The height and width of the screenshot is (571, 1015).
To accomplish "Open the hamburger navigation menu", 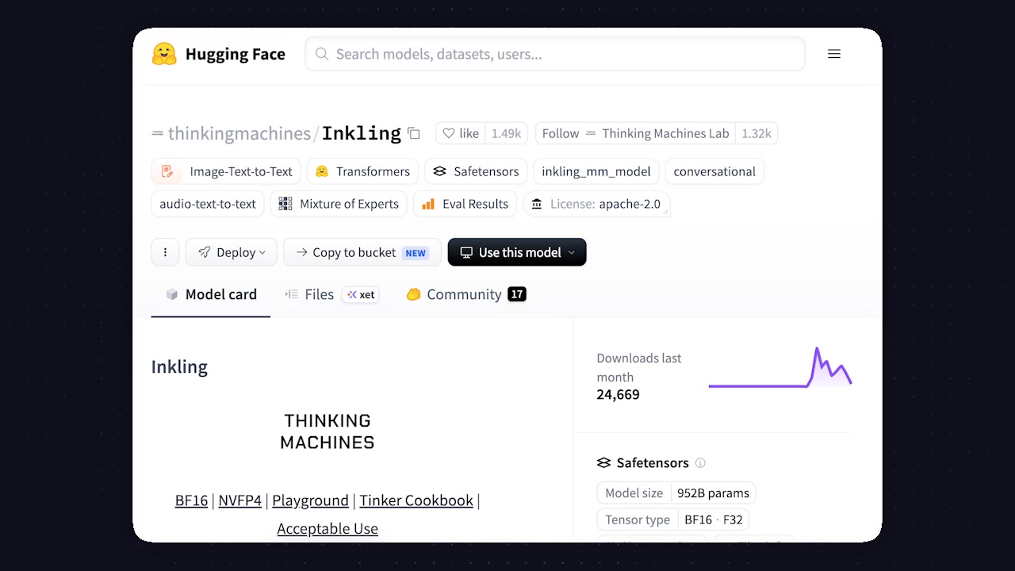I will point(834,54).
